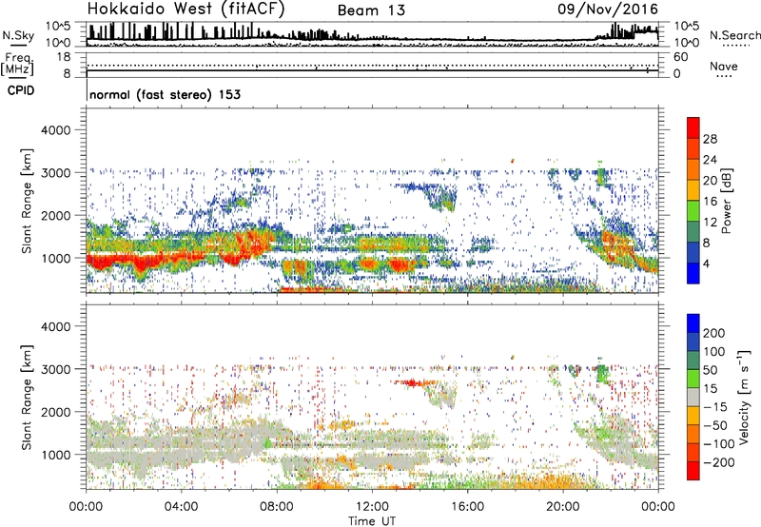The image size is (761, 527).
Task: Click the '18' frequency axis tick
Action: (64, 57)
